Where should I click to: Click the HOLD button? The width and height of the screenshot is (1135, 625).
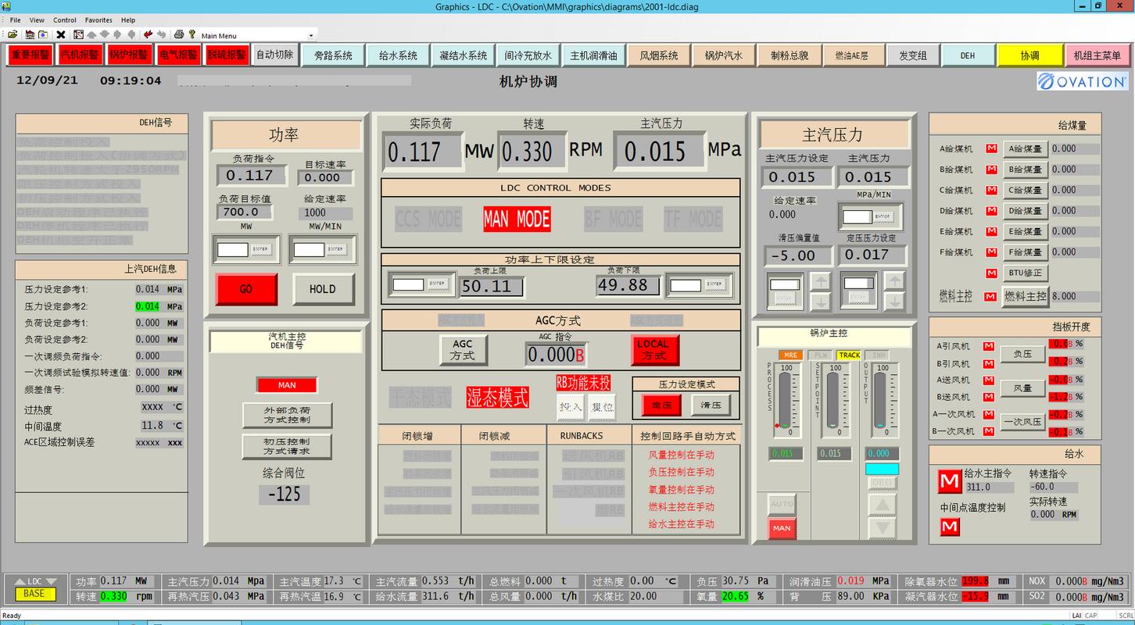coord(322,289)
